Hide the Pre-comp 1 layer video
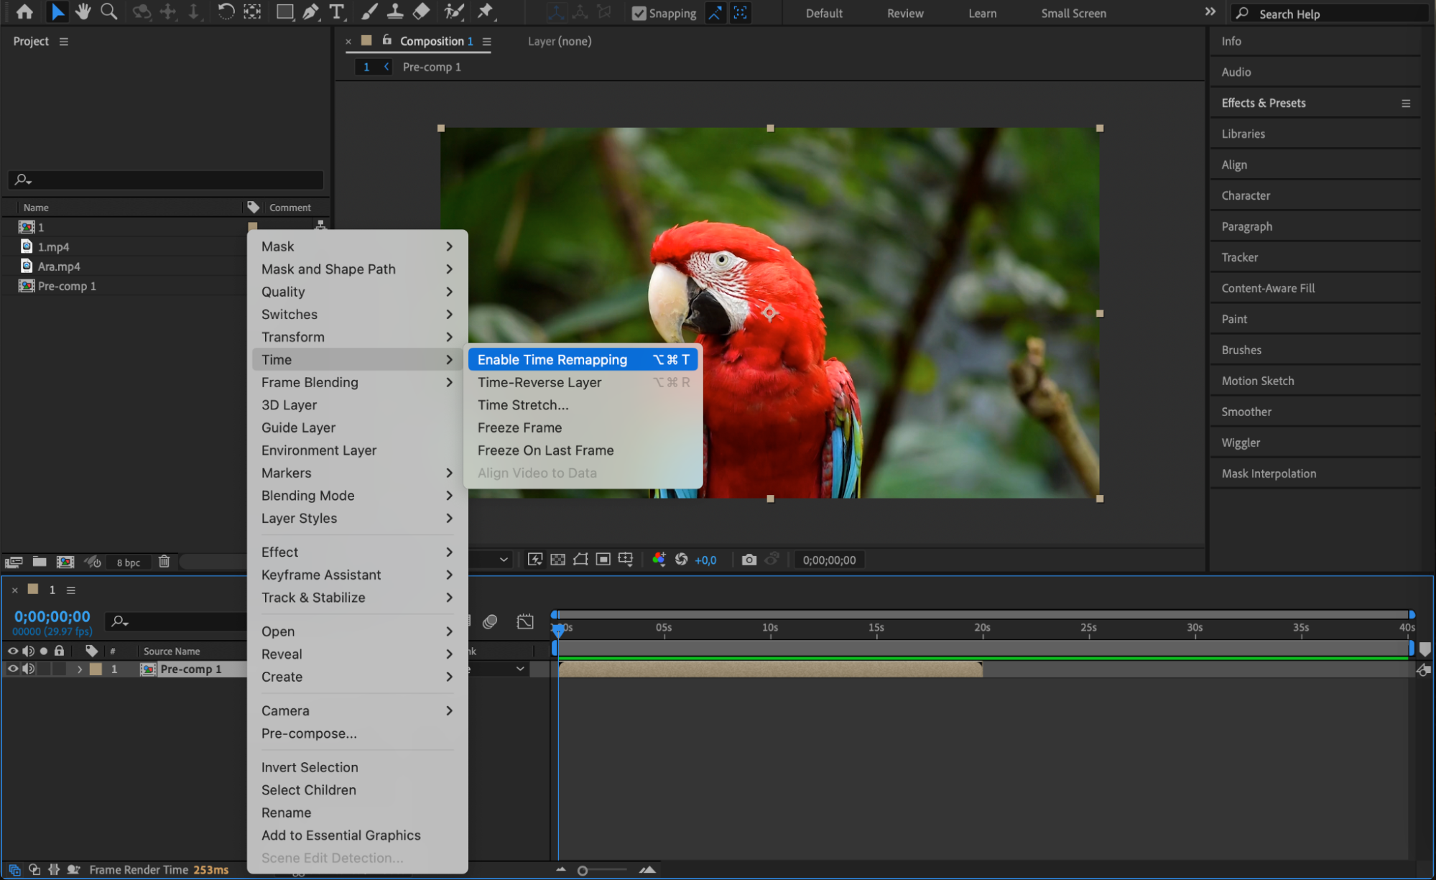The image size is (1436, 880). (x=12, y=669)
